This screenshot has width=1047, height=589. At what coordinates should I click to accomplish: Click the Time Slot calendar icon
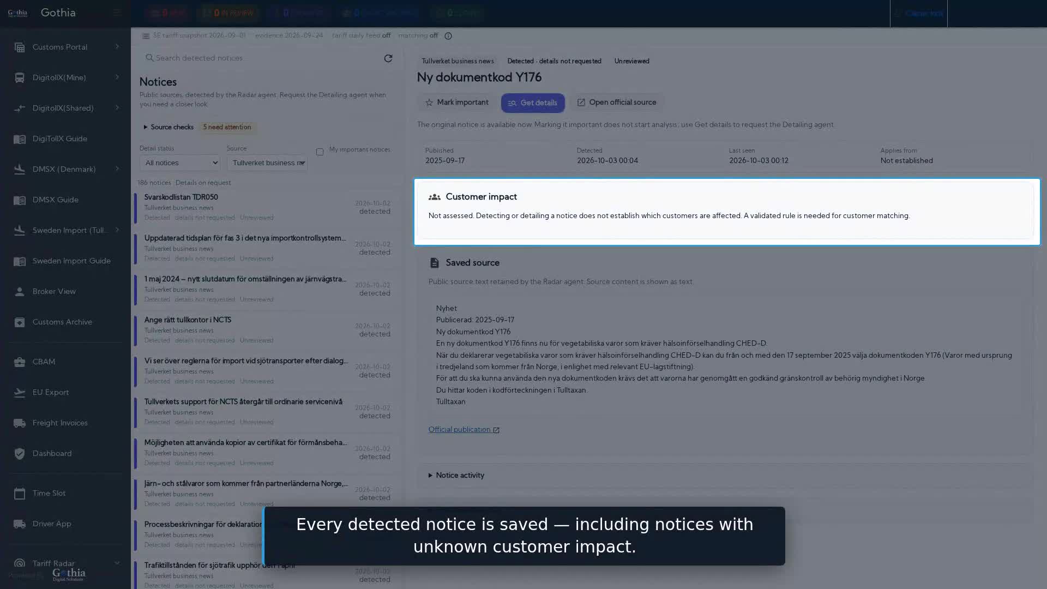tap(20, 494)
